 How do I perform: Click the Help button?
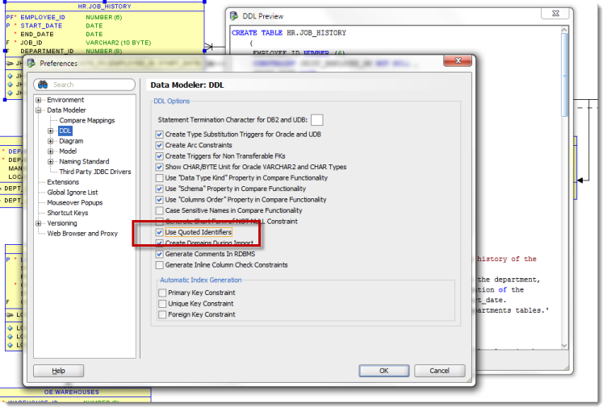(x=58, y=371)
